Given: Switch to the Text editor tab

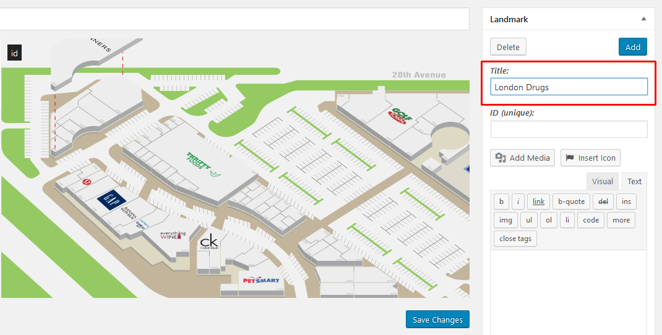Looking at the screenshot, I should (634, 181).
